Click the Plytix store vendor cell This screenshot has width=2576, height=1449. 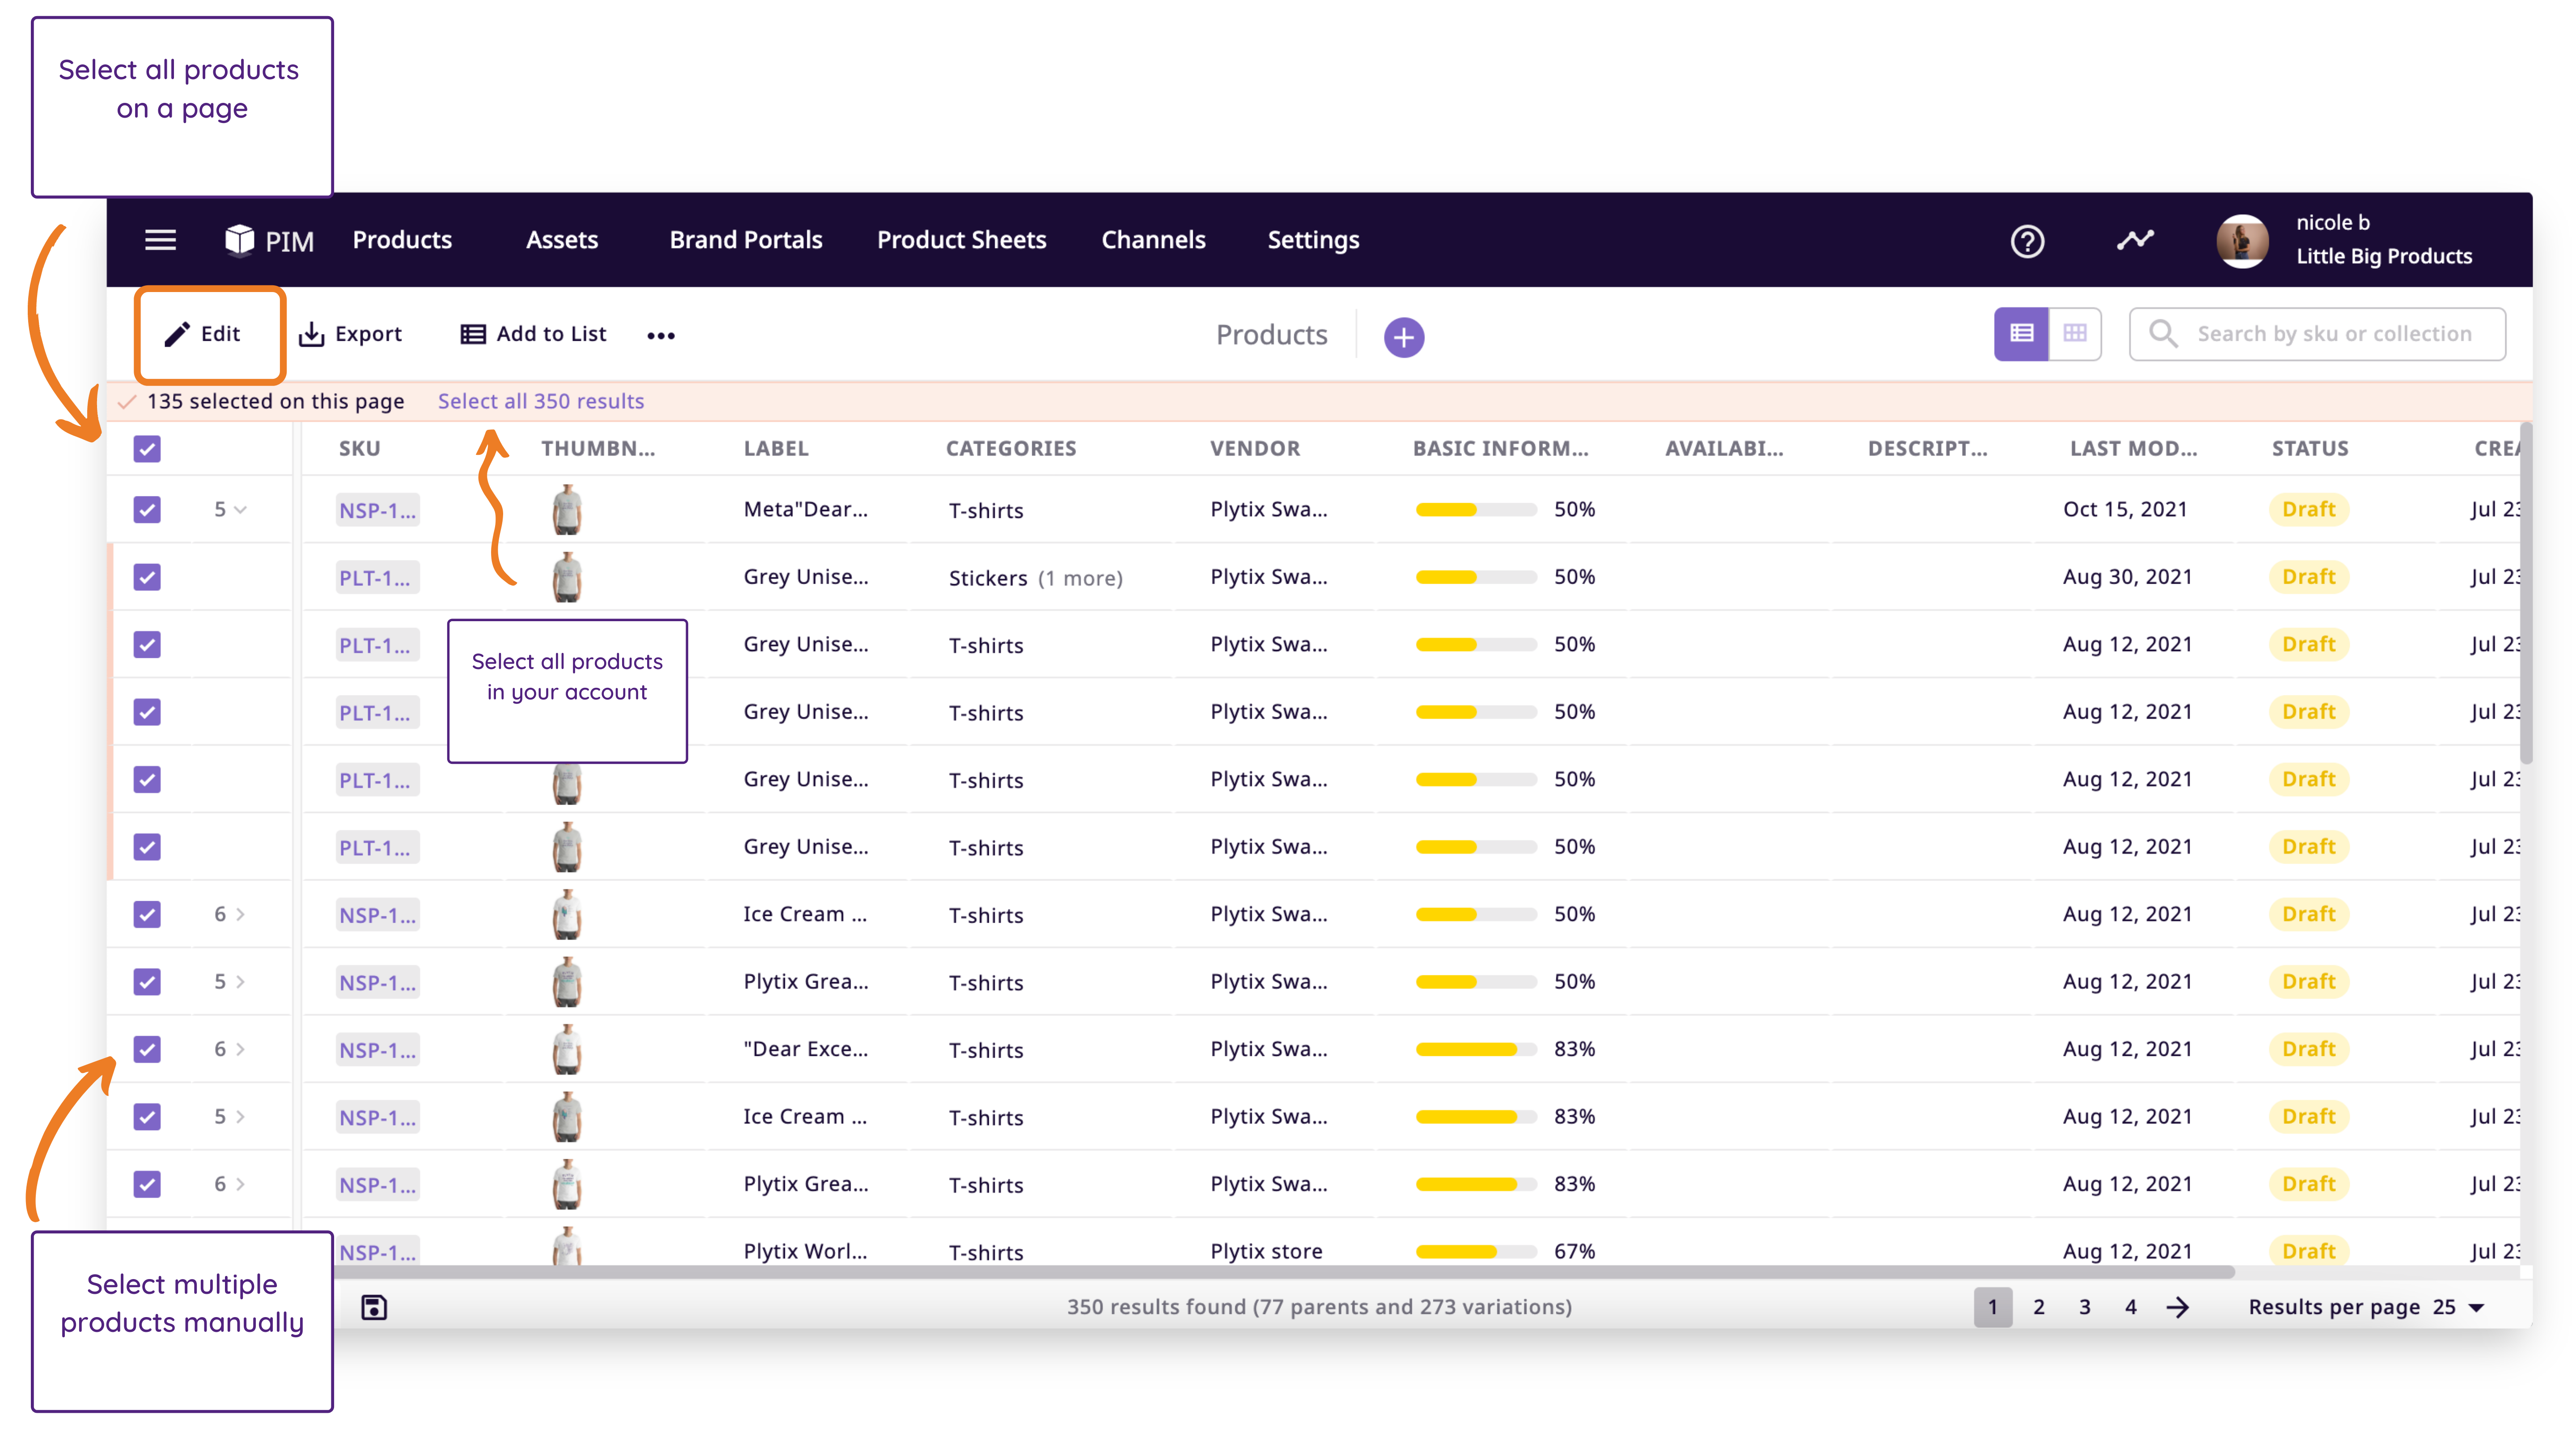pos(1266,1252)
